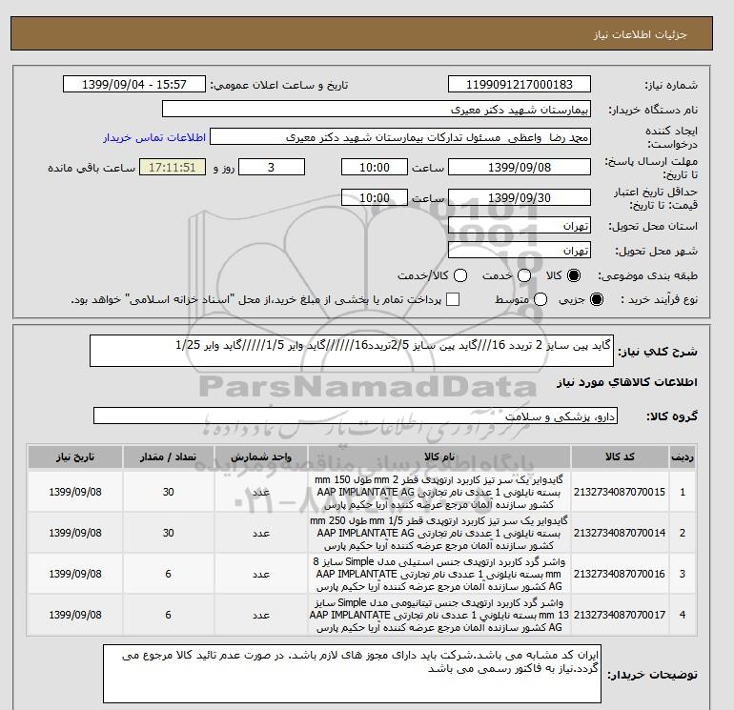Click announcement date field 1399/09/04 - 15:57
Image resolution: width=734 pixels, height=710 pixels.
coord(134,84)
